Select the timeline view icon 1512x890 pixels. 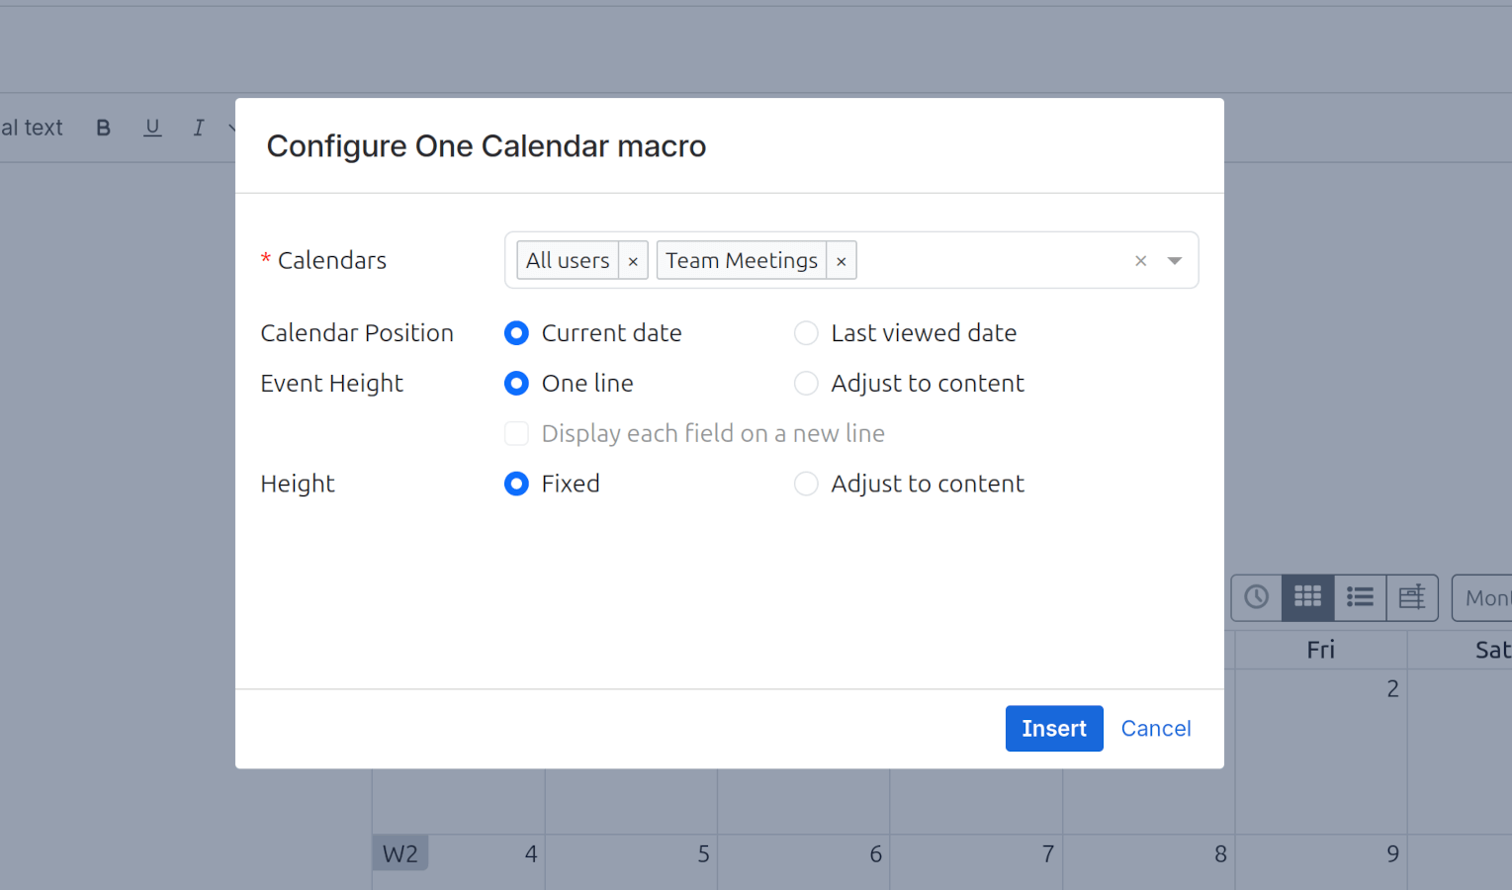1412,597
